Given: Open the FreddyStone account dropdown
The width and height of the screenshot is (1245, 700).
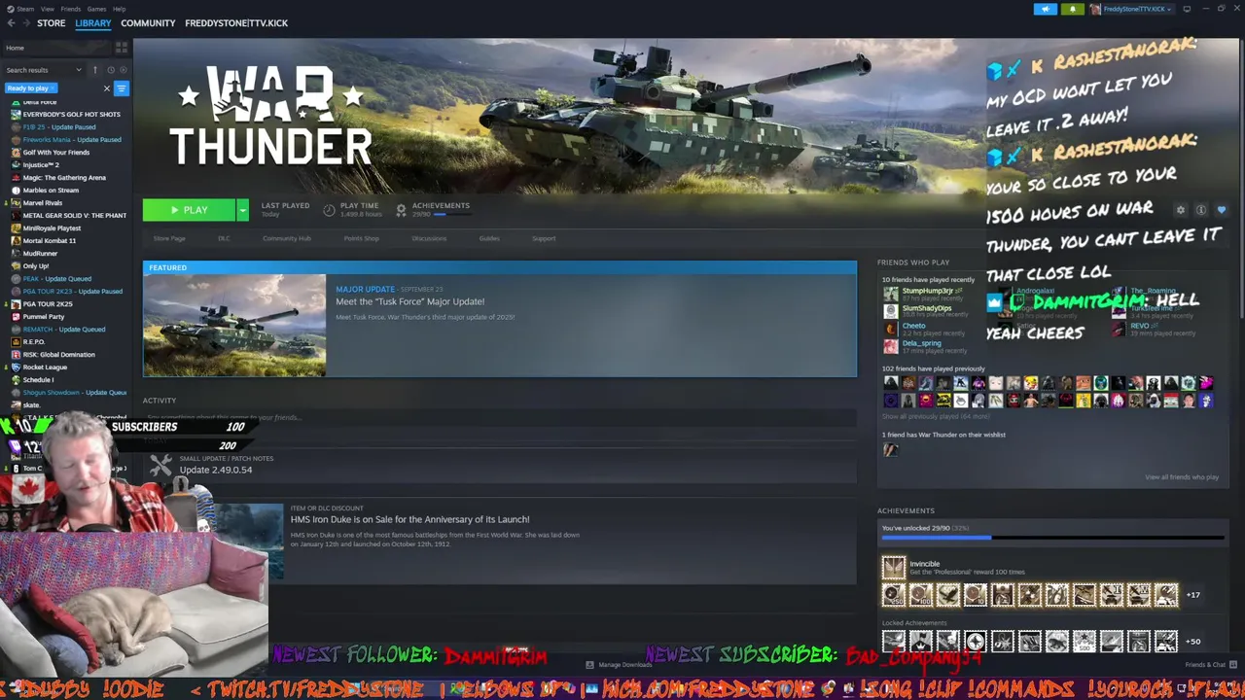Looking at the screenshot, I should (x=1134, y=9).
